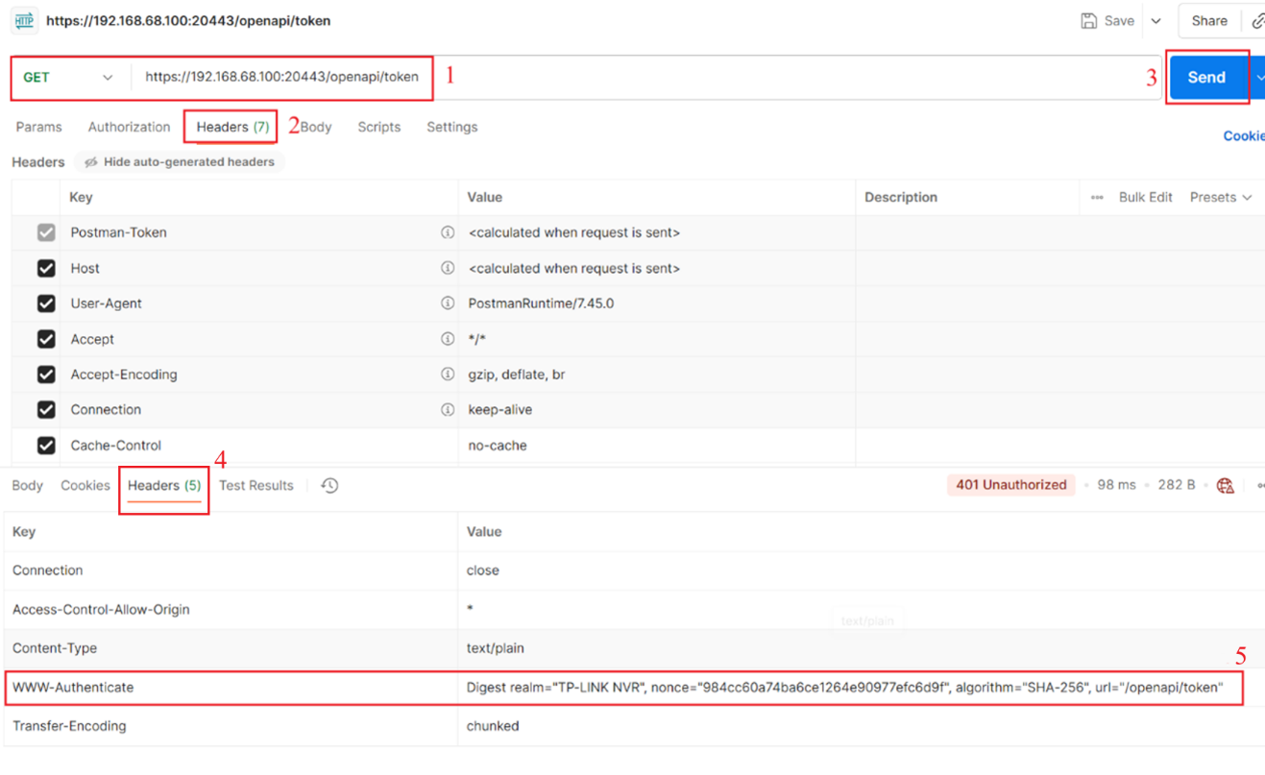Toggle the Postman-Token header checkbox
Viewport: 1265px width, 775px height.
[46, 232]
